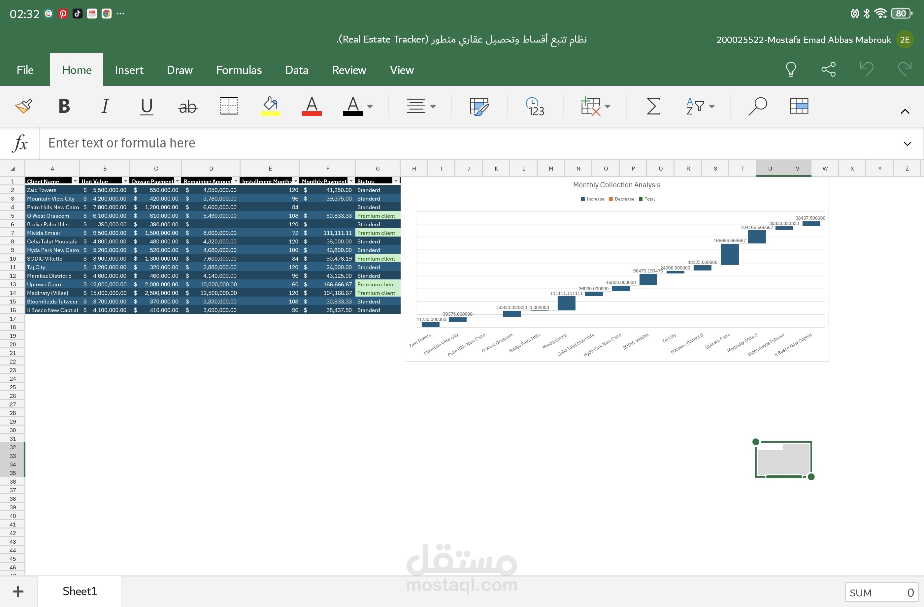Expand the alignment dropdown arrow

(433, 106)
